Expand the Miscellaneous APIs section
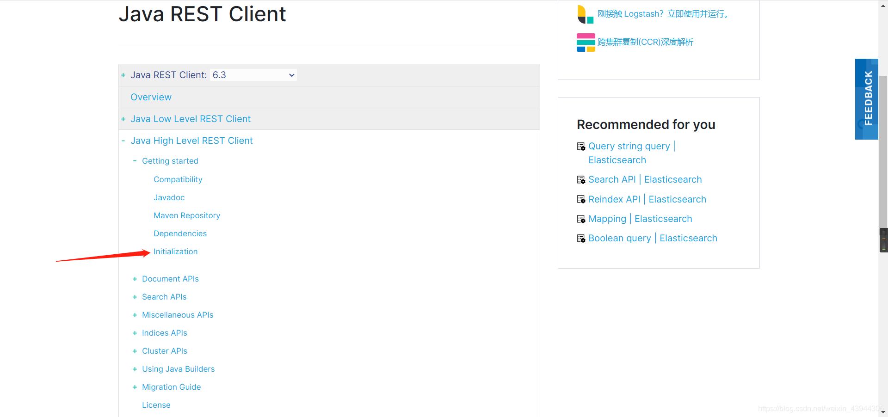888x417 pixels. [x=135, y=315]
